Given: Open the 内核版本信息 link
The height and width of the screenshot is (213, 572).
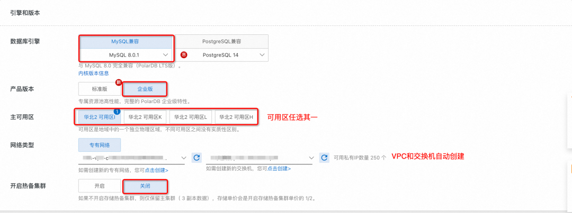Looking at the screenshot, I should click(94, 73).
